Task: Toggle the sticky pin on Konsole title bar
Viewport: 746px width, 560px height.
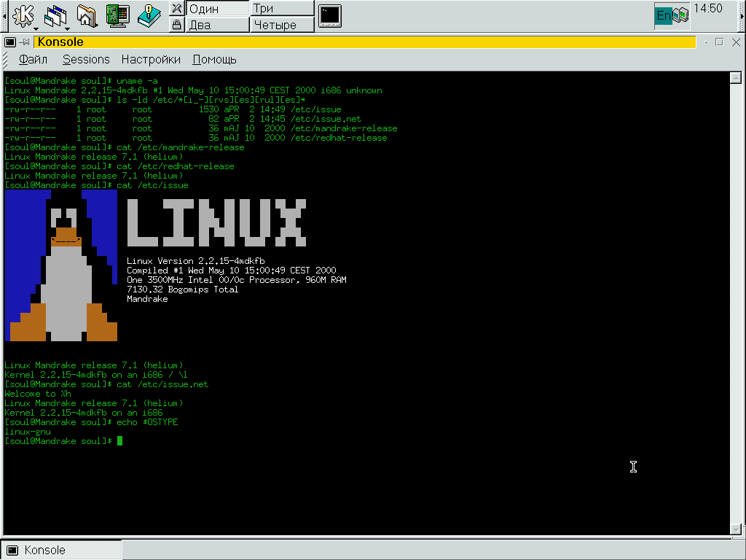Action: [x=24, y=42]
